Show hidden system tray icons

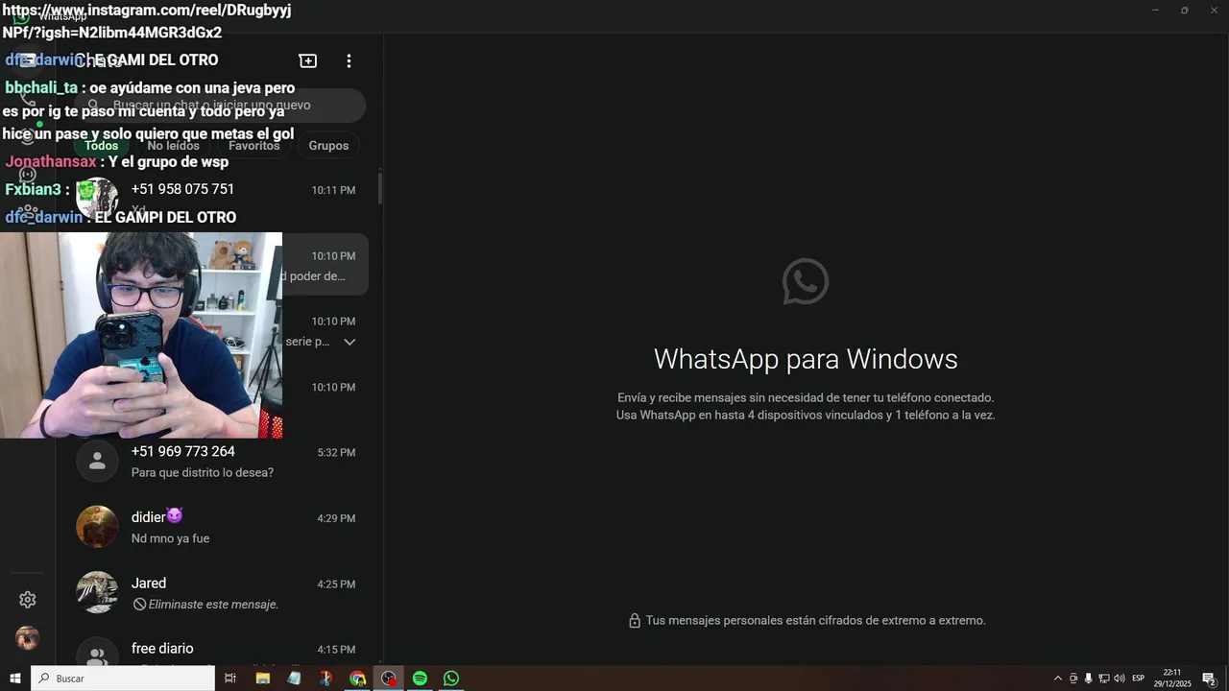click(x=1058, y=679)
